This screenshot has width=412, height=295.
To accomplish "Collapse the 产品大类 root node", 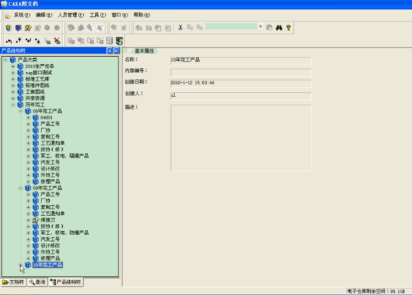I will tap(5, 60).
